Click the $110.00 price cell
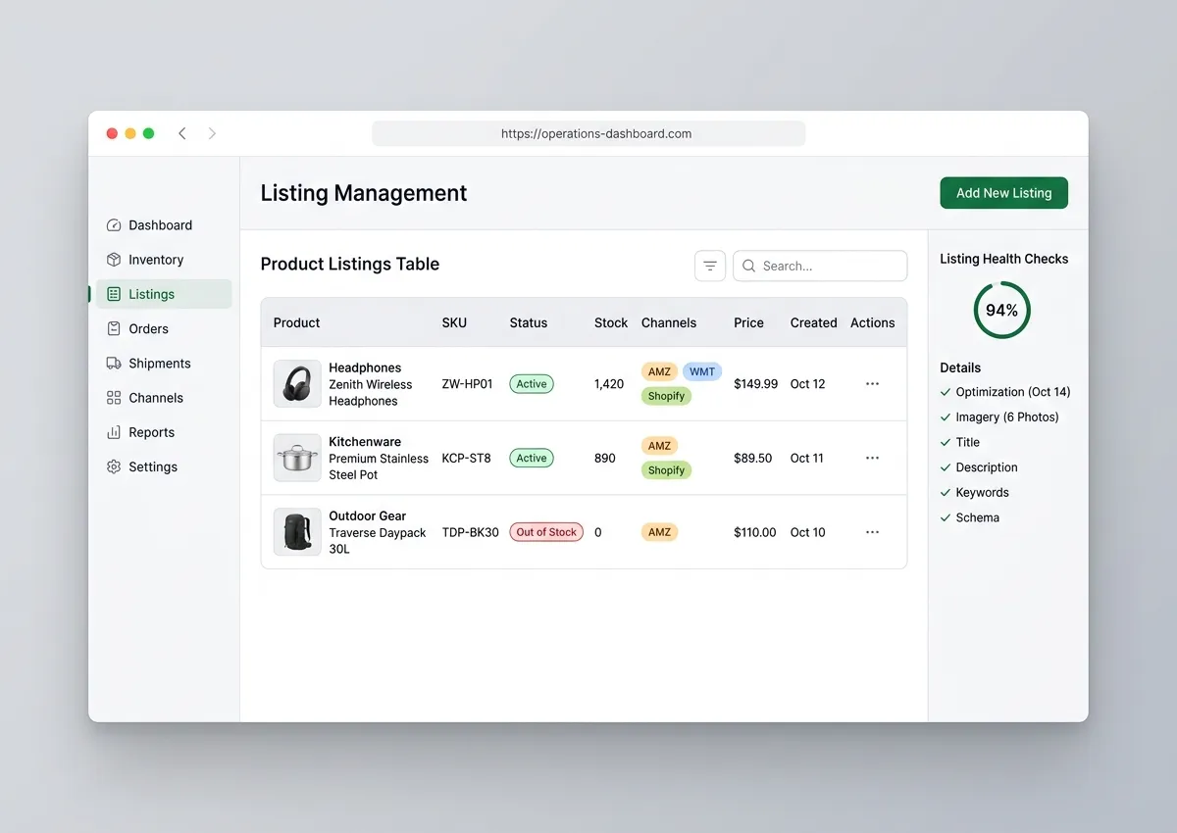The height and width of the screenshot is (833, 1177). click(x=755, y=532)
